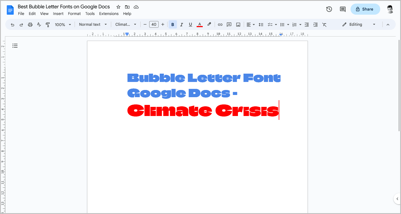Click the print icon
The height and width of the screenshot is (214, 401).
30,24
